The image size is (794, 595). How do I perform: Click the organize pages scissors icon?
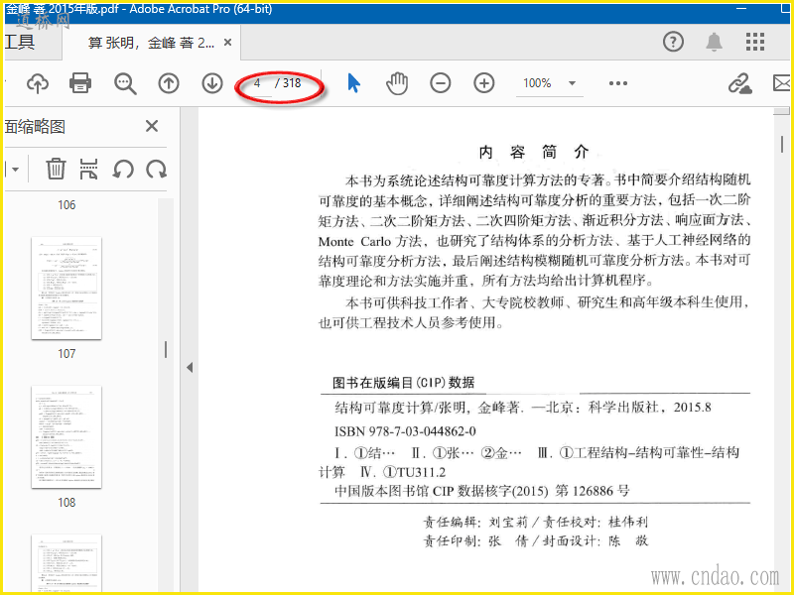pos(88,169)
